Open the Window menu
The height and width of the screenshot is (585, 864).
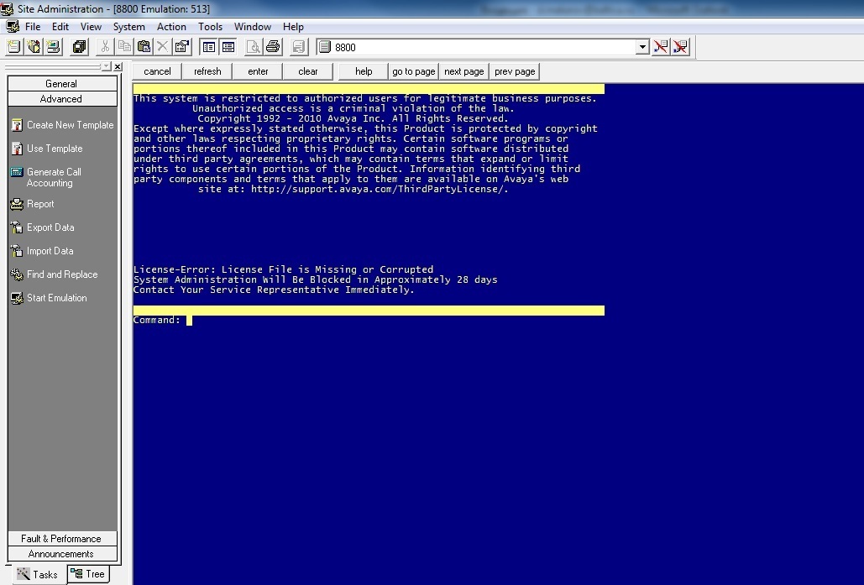pyautogui.click(x=253, y=27)
